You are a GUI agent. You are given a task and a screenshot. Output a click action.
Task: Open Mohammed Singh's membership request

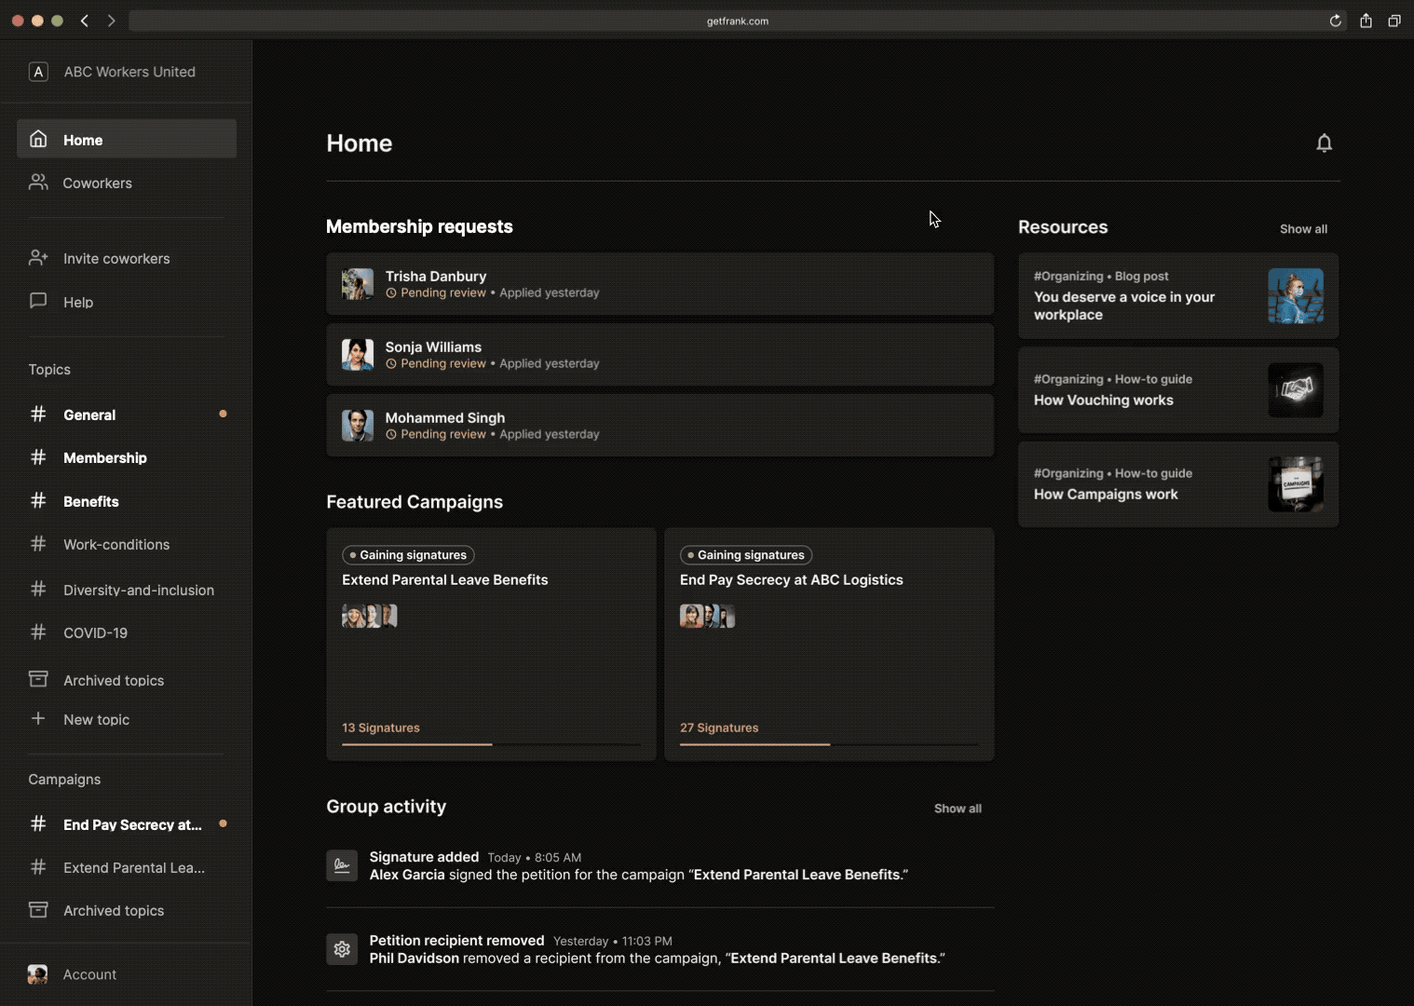(x=659, y=425)
